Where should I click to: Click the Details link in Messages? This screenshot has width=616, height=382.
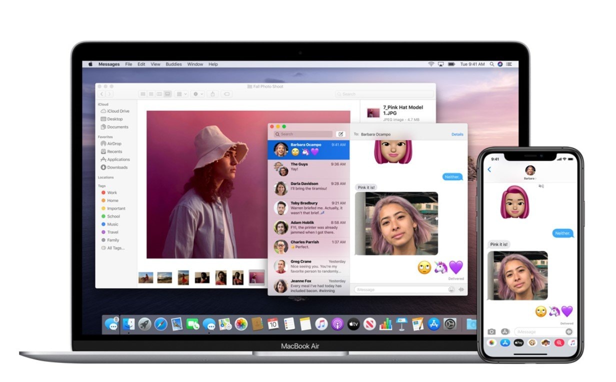coord(457,134)
